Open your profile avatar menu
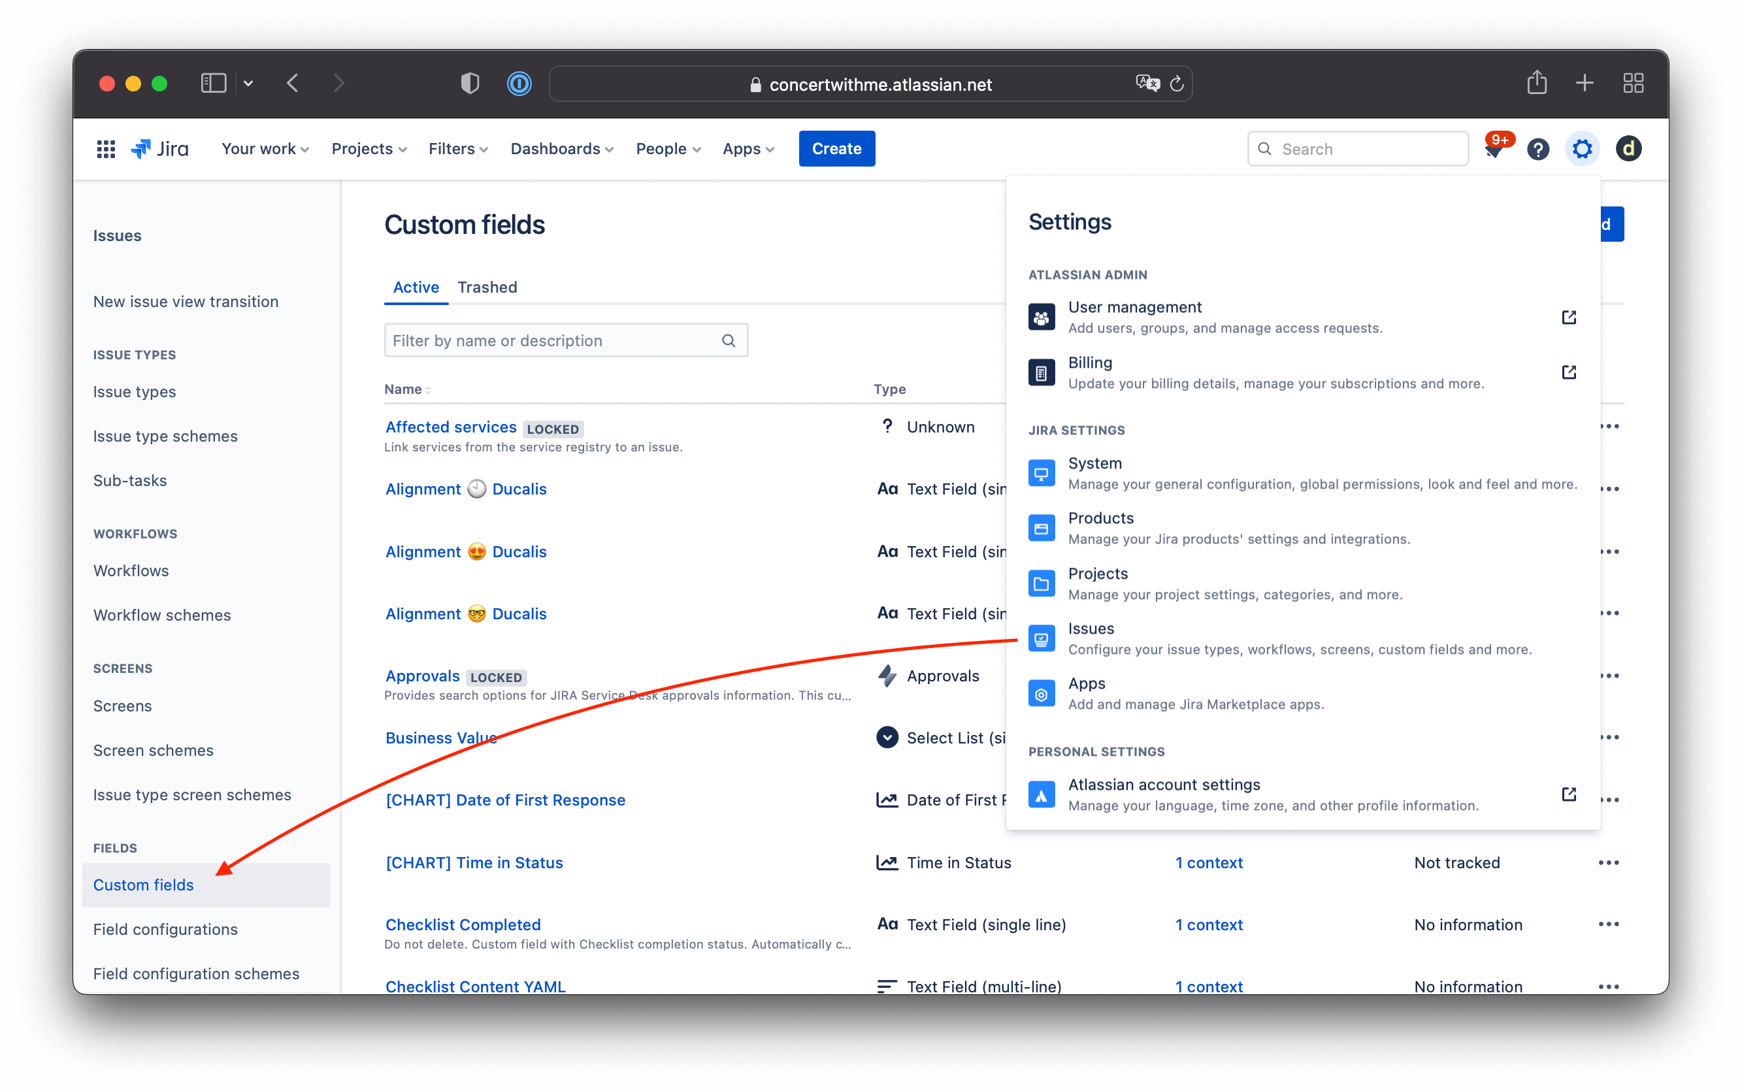 pos(1629,149)
